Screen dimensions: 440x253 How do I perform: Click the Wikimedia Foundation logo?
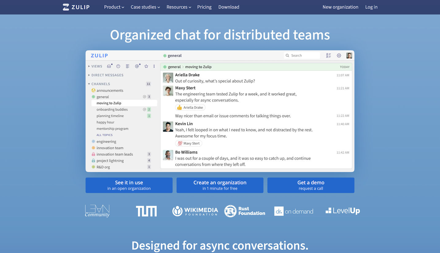tap(195, 211)
